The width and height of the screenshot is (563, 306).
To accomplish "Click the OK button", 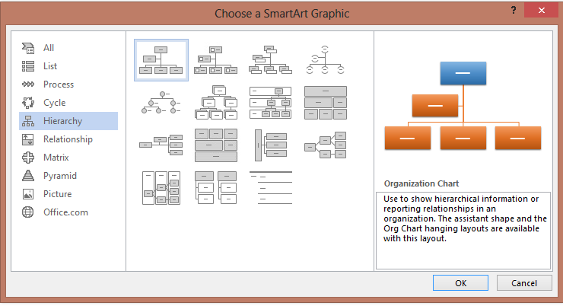I will point(460,283).
